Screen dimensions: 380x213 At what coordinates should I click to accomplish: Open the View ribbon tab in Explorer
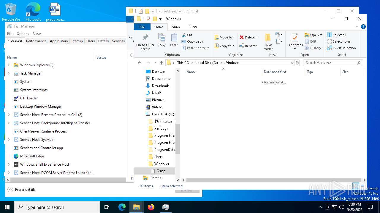click(x=193, y=27)
